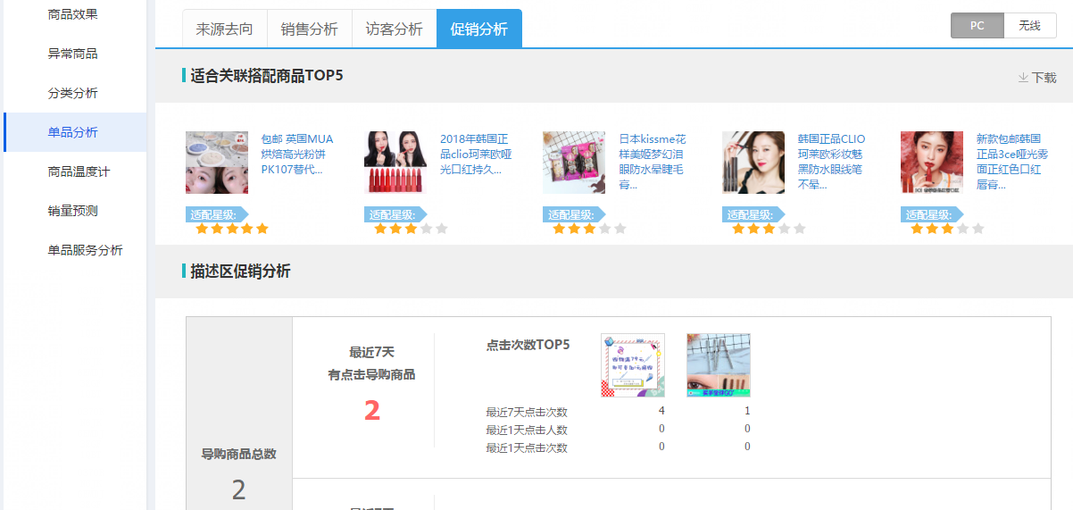The width and height of the screenshot is (1073, 510).
Task: Click the star rating under 3ce lipstick
Action: [x=947, y=229]
